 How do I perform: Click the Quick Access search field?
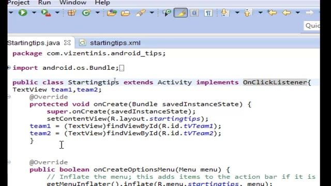[312, 26]
